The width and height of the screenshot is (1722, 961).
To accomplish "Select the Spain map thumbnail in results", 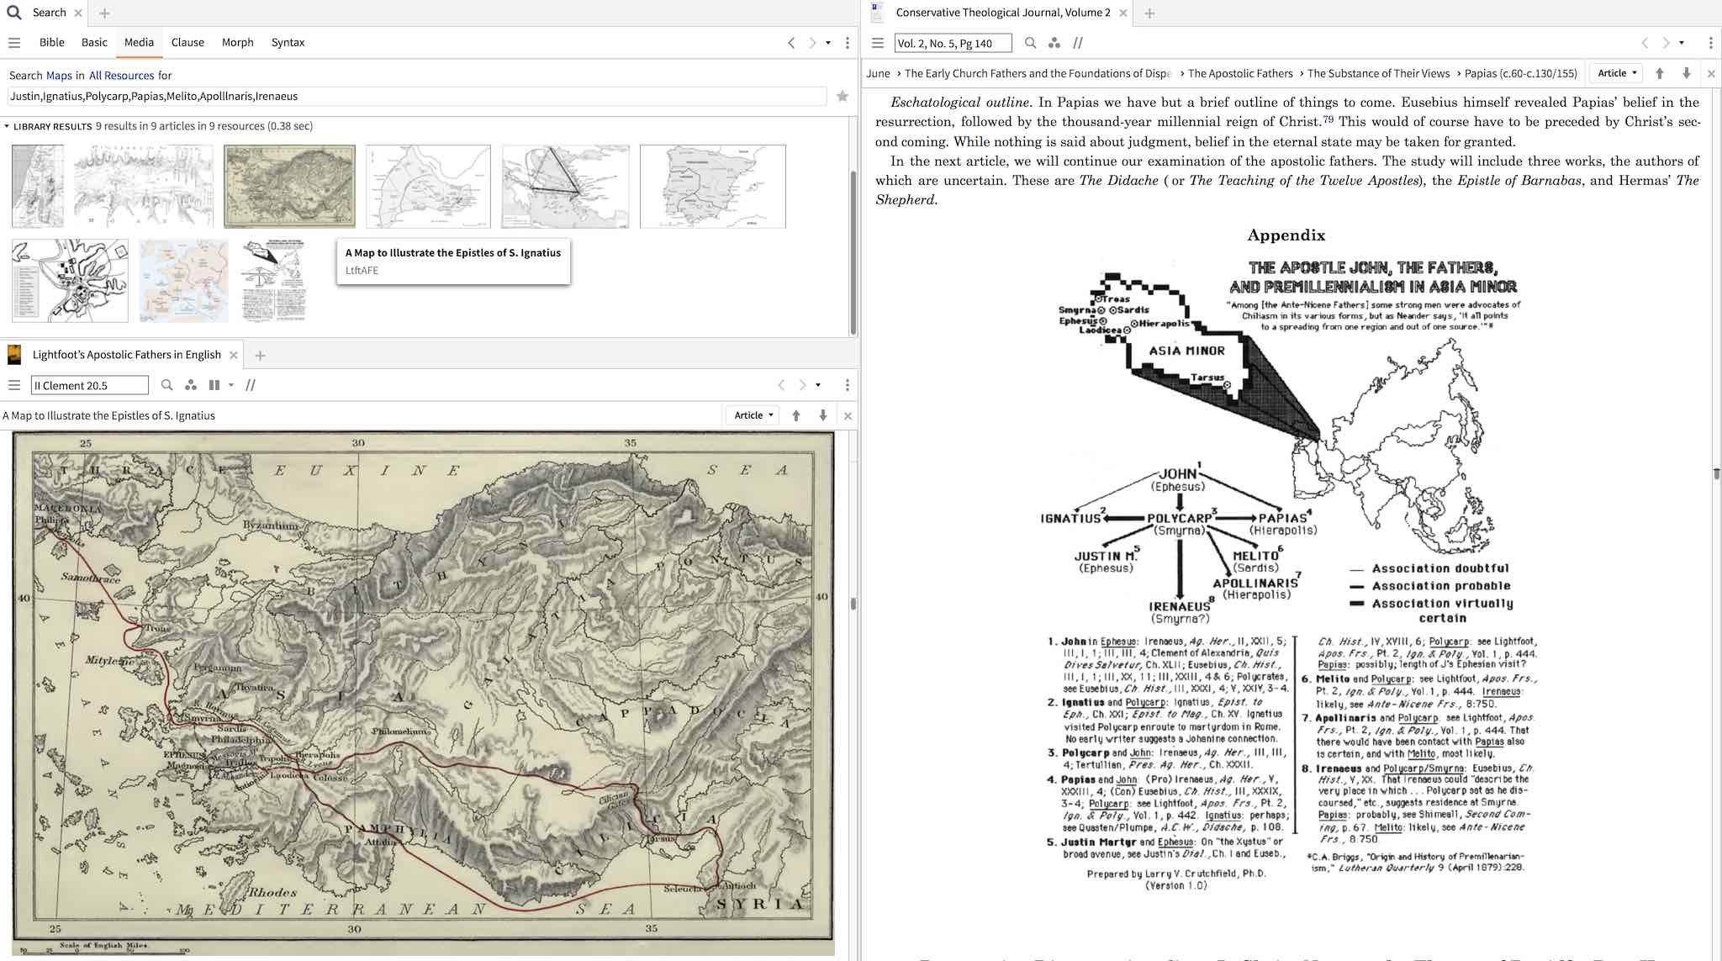I will tap(712, 186).
